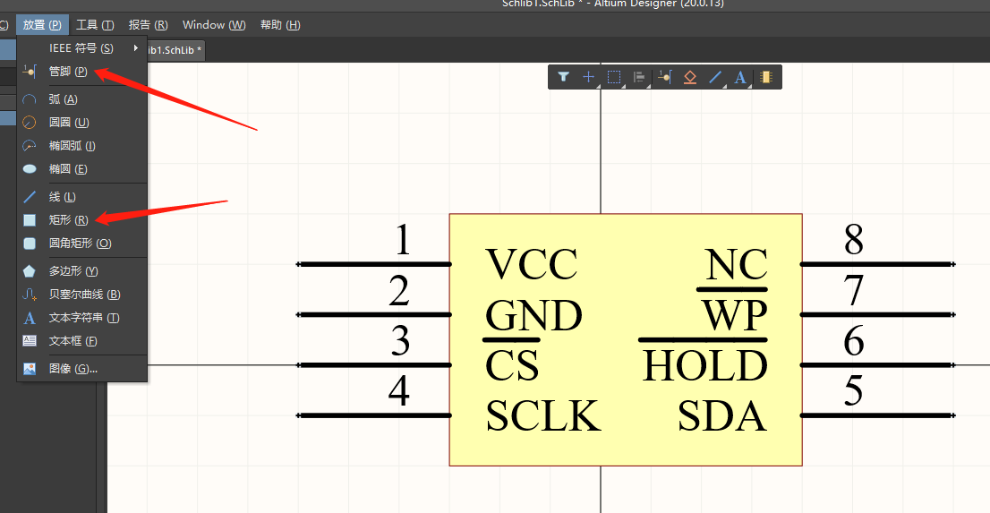This screenshot has height=513, width=990.
Task: Click the Bezier curve icon beside 贝塞尔曲线
Action: pos(29,295)
